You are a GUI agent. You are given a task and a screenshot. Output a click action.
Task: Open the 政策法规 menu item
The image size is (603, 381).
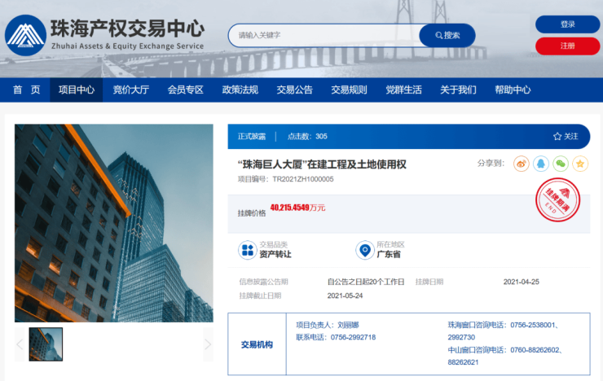point(240,90)
